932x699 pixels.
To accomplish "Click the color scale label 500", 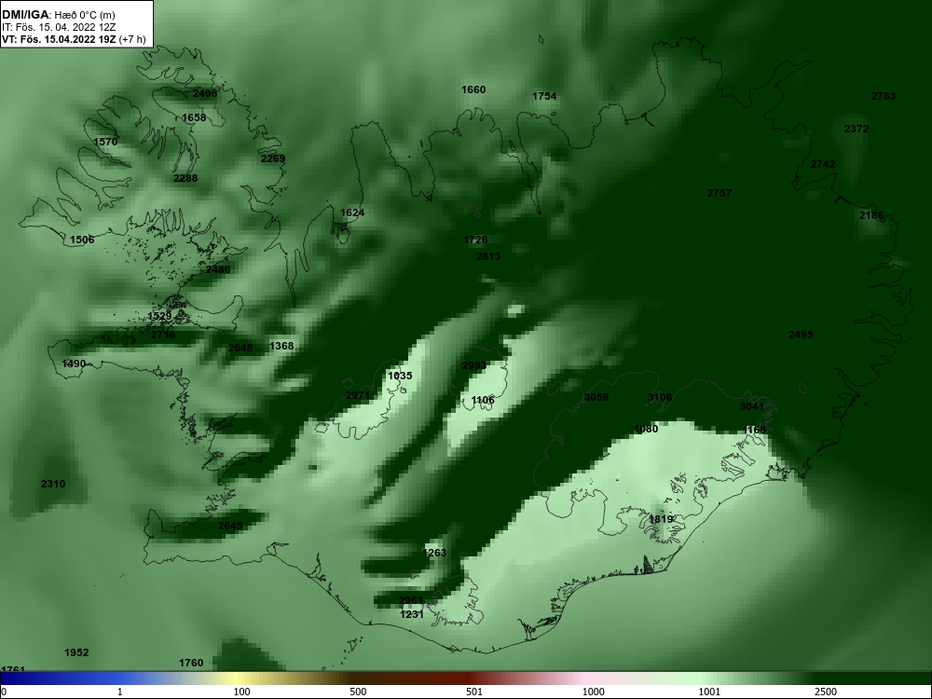I will click(x=358, y=692).
